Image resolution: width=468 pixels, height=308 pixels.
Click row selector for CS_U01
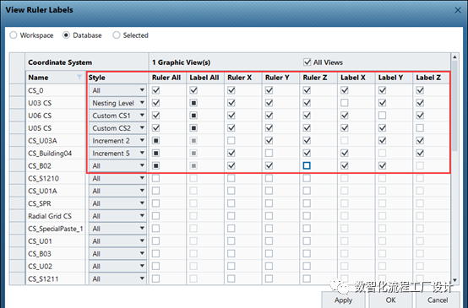(17, 241)
